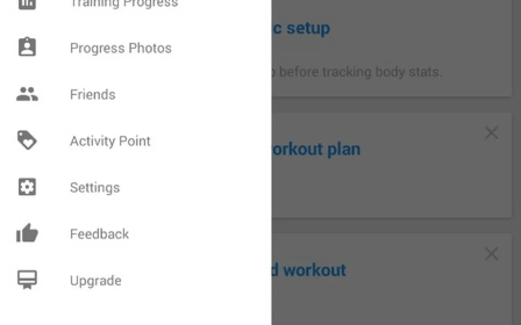Image resolution: width=521 pixels, height=325 pixels.
Task: Click the Upgrade badge icon
Action: click(x=27, y=280)
